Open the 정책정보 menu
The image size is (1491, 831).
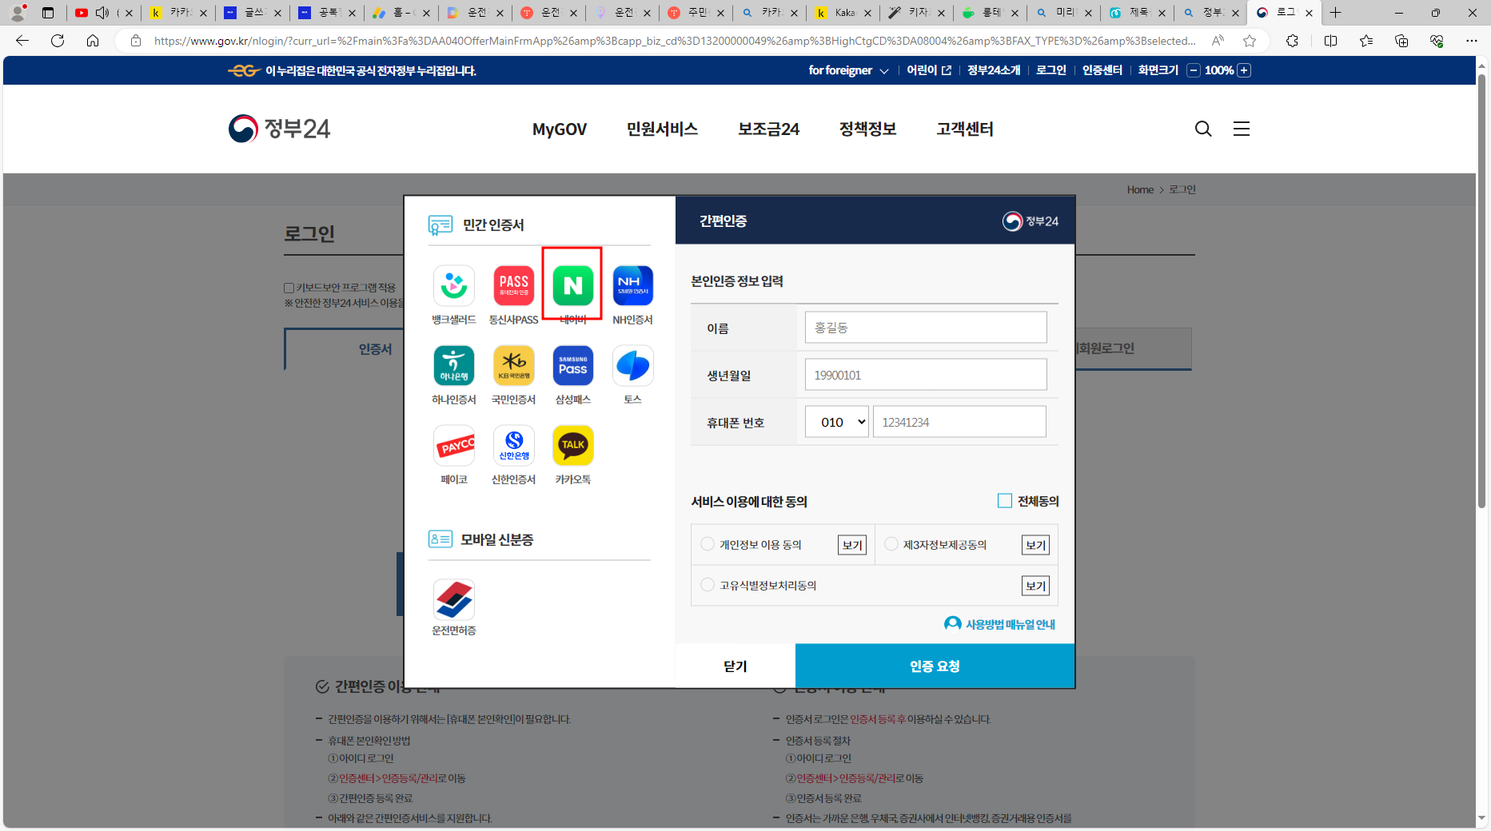[867, 129]
